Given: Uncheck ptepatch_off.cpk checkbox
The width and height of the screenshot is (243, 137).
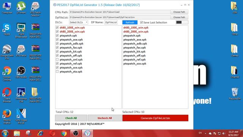Looking at the screenshot, I should pos(57,56).
